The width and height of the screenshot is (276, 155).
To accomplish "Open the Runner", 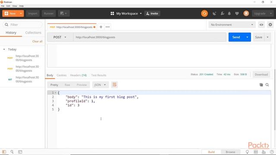I will (49, 13).
